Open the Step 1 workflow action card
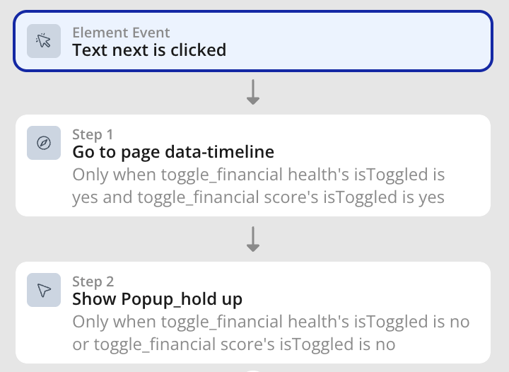This screenshot has width=509, height=372. [253, 165]
